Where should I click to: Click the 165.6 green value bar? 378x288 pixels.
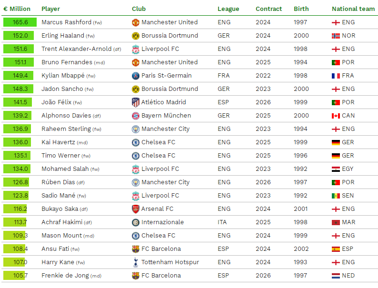[x=20, y=22]
